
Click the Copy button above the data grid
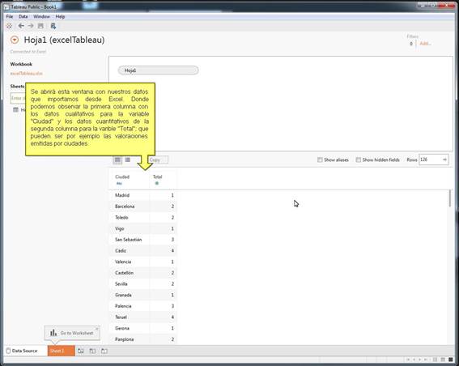[158, 160]
